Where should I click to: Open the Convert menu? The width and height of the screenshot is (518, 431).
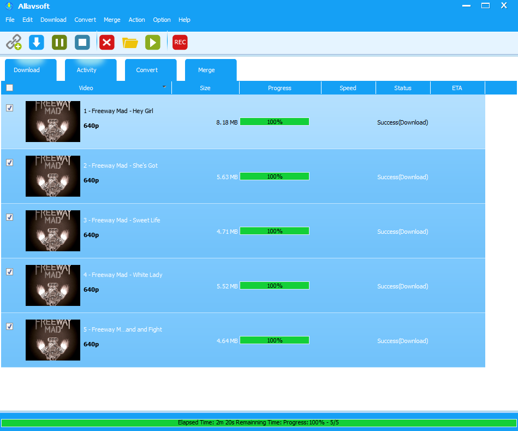click(x=85, y=20)
